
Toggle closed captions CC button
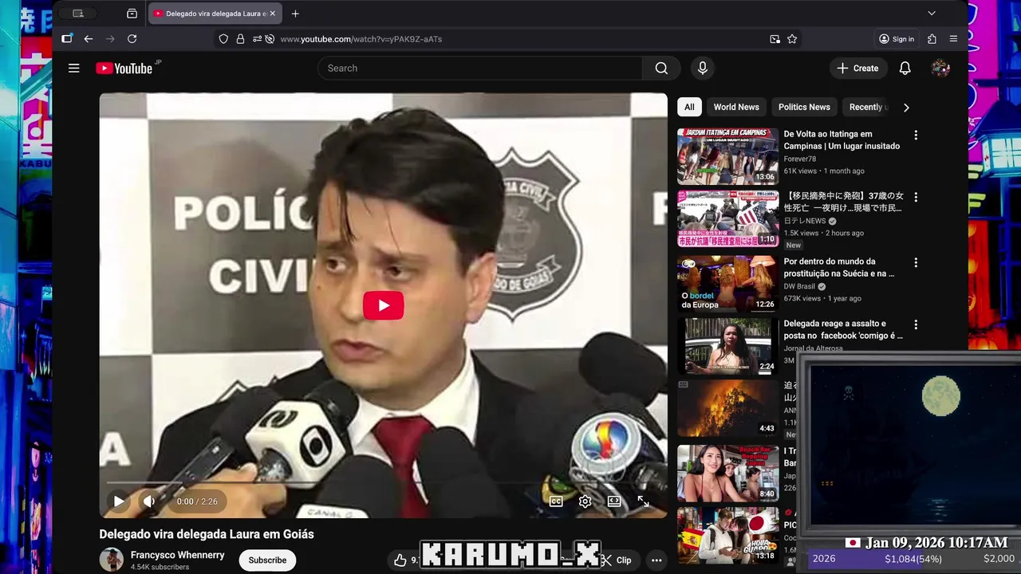coord(556,501)
